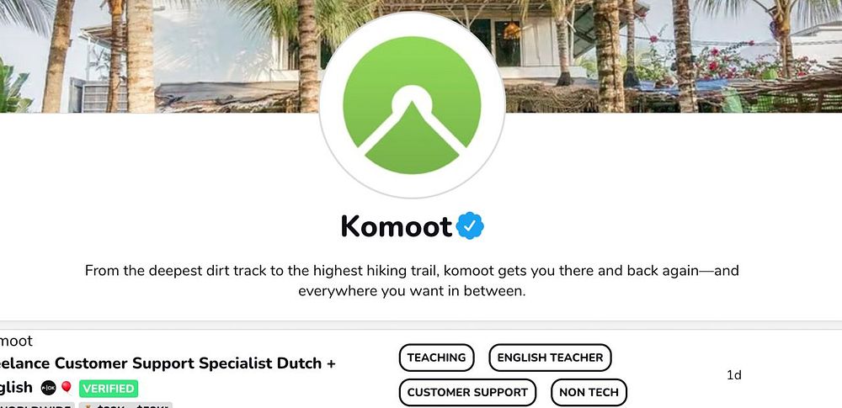Click the green VERIFIED badge
This screenshot has height=408, width=842.
[x=109, y=388]
